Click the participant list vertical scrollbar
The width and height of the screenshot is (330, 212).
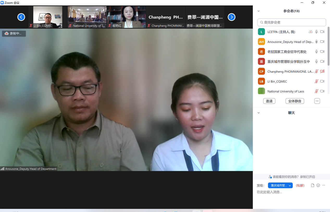coord(328,47)
